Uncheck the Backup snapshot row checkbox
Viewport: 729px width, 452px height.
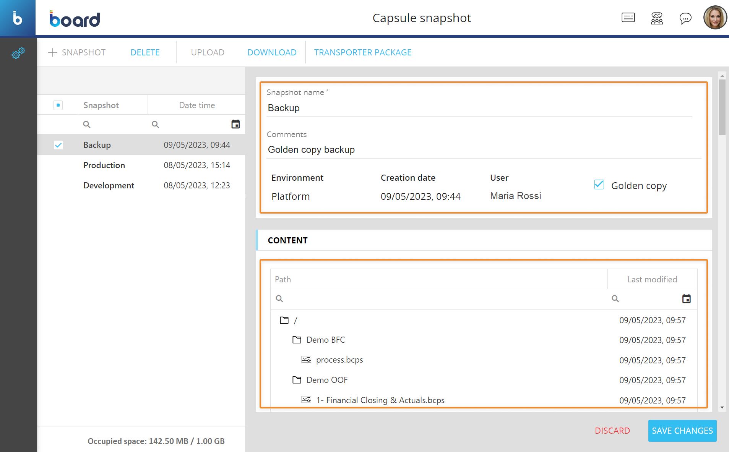(x=58, y=145)
